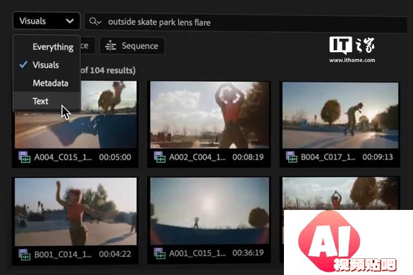Select the checked Visuals option

coord(46,64)
